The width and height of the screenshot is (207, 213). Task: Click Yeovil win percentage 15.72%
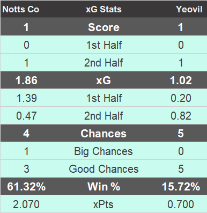tap(181, 187)
